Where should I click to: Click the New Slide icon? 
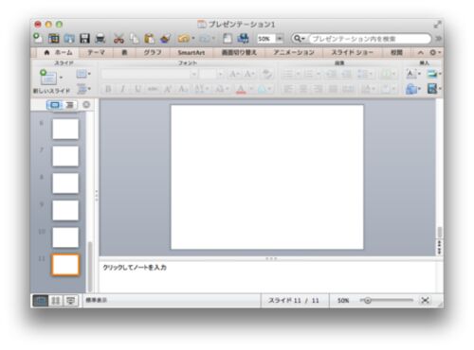click(48, 78)
